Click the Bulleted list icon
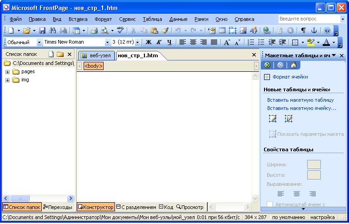Screen dimensions: 349x224 coord(261,42)
